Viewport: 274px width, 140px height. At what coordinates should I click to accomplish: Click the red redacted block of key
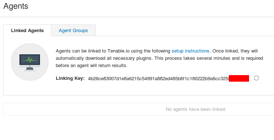click(x=239, y=78)
